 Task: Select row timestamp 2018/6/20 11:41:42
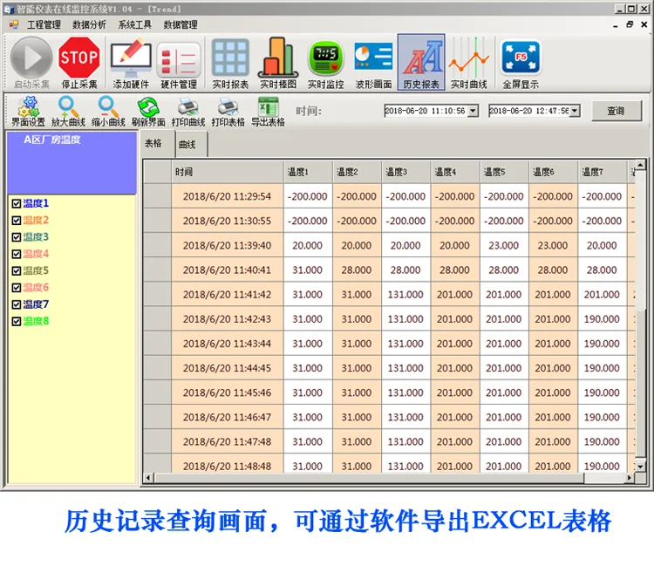[x=227, y=295]
